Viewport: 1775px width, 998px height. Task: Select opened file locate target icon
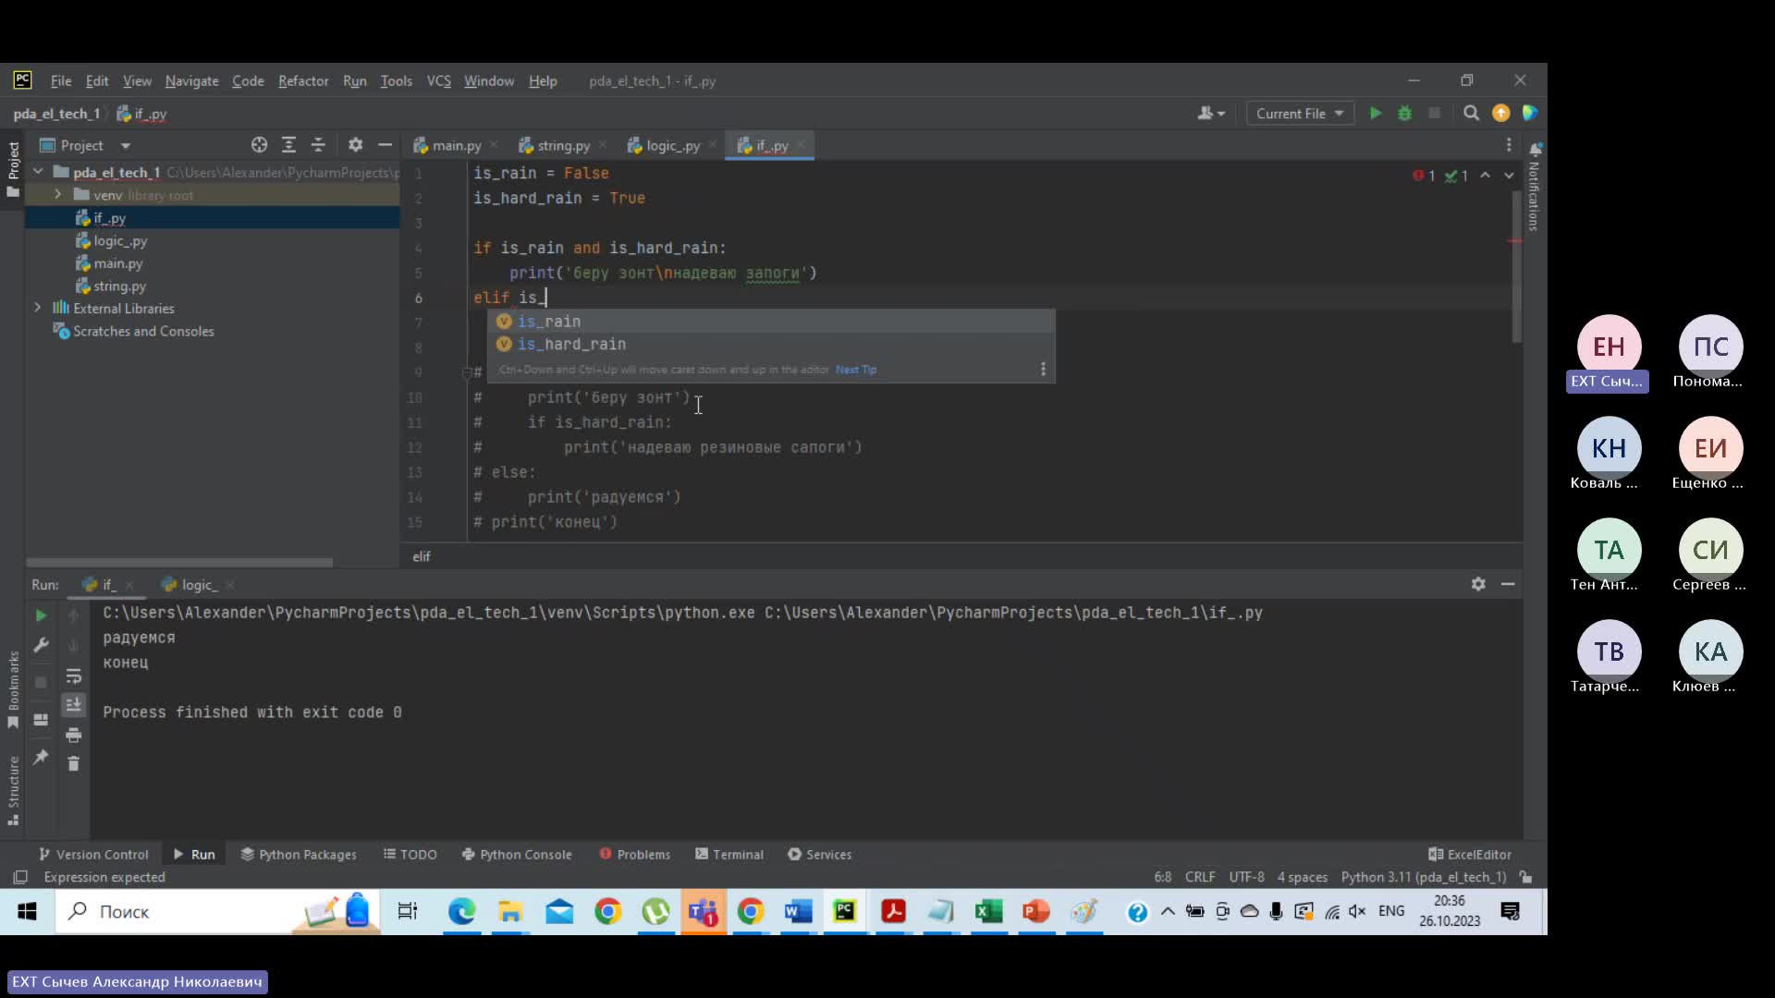click(259, 145)
